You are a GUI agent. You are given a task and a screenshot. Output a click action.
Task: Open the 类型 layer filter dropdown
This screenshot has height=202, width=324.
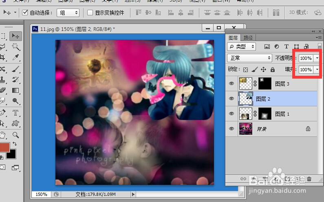pyautogui.click(x=241, y=47)
